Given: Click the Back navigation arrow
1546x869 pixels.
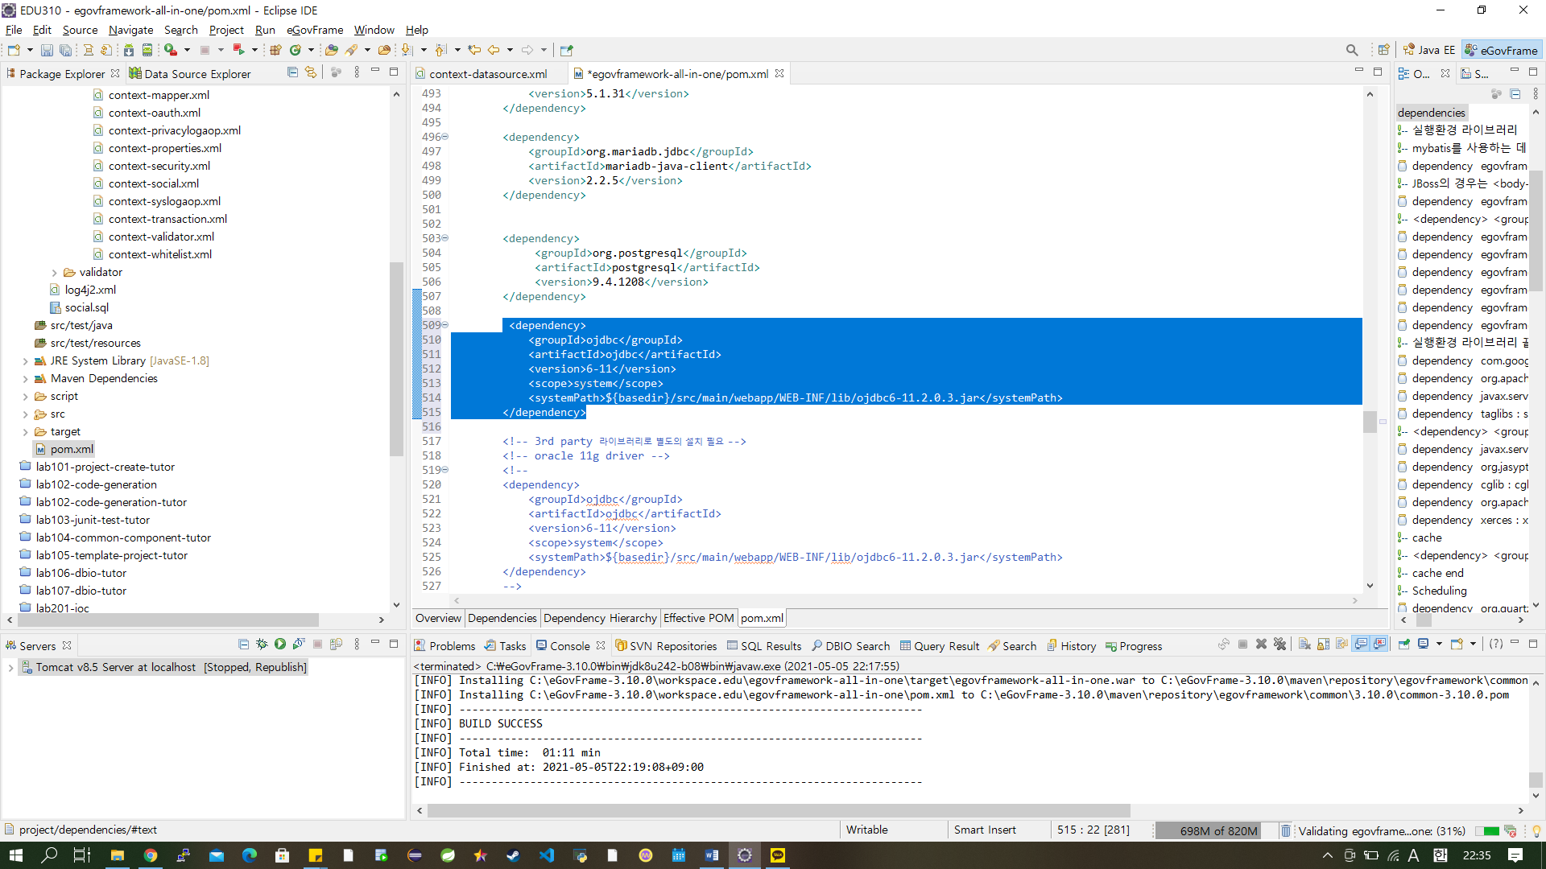Looking at the screenshot, I should [x=494, y=50].
